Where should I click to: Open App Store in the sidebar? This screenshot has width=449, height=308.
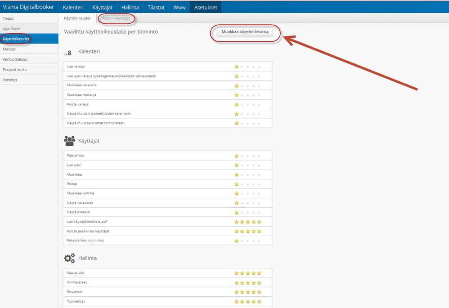pos(29,29)
